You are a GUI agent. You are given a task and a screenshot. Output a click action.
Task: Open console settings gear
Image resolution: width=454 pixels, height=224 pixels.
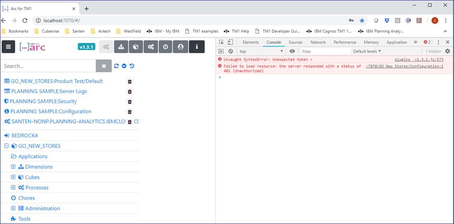447,51
